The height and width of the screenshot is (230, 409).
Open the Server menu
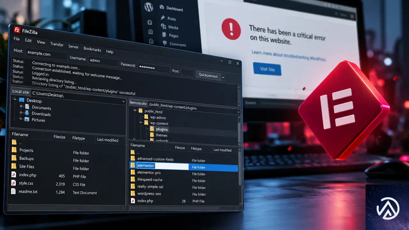pyautogui.click(x=73, y=47)
